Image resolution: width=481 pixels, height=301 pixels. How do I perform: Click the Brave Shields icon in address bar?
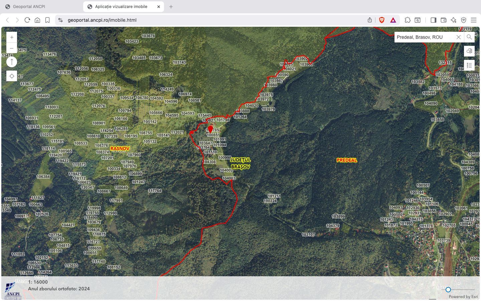[381, 20]
